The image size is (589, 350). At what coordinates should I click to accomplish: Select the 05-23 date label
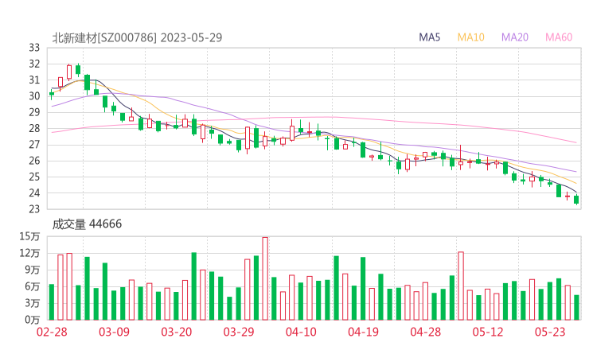point(549,332)
